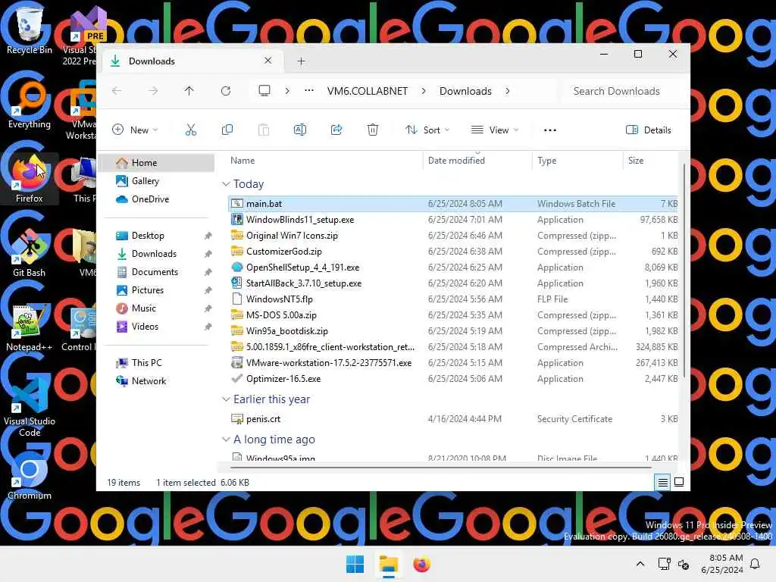Select Git Bash desktop shortcut

click(30, 253)
